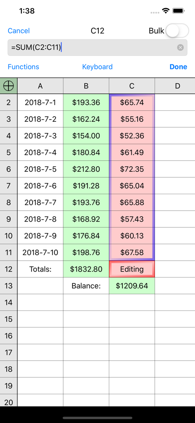
Task: Toggle the Bulk switch on
Action: click(177, 31)
